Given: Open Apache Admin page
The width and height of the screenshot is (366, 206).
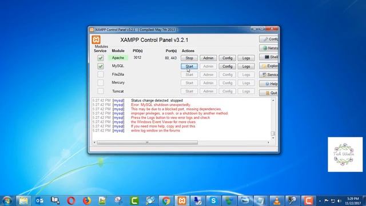Looking at the screenshot, I should (x=208, y=58).
